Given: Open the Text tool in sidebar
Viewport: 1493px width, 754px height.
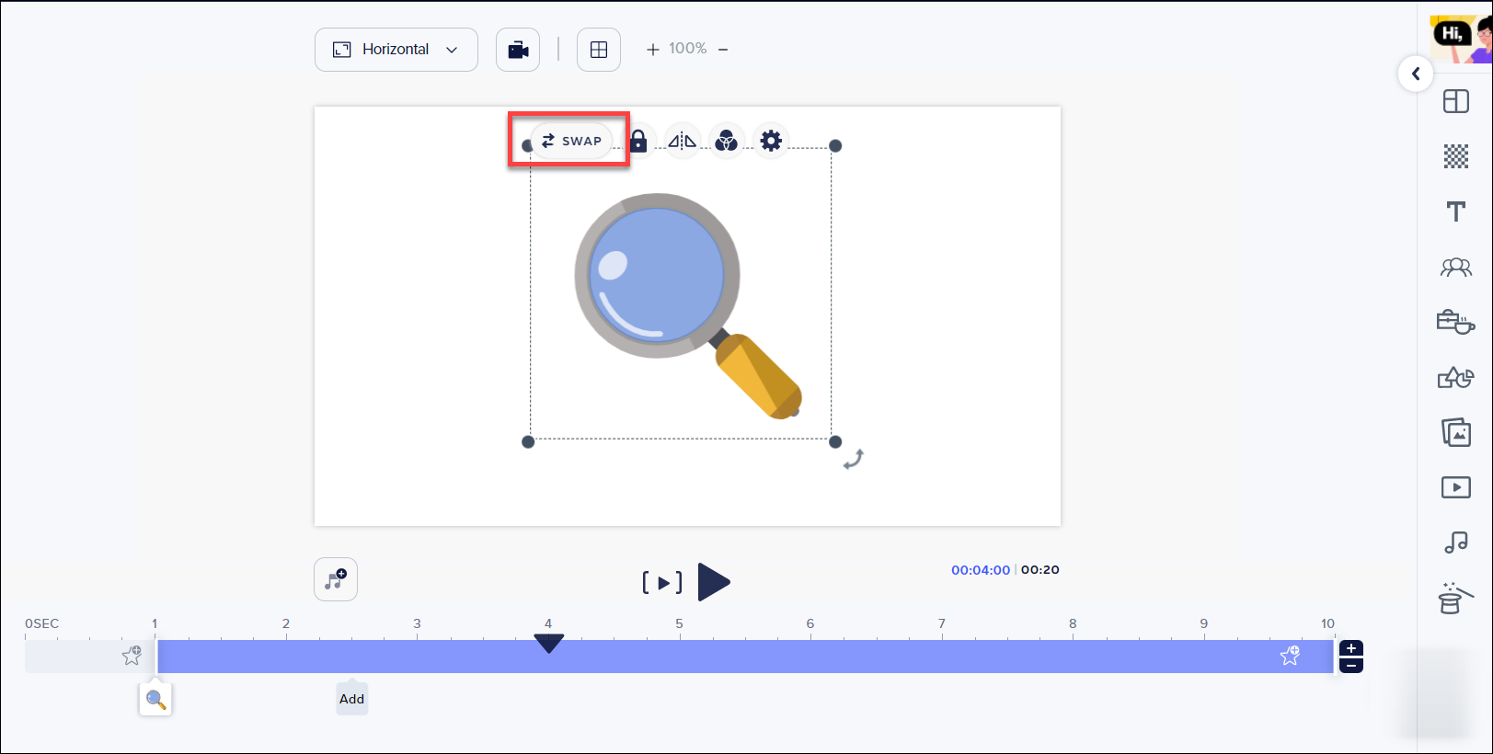Looking at the screenshot, I should click(1455, 211).
